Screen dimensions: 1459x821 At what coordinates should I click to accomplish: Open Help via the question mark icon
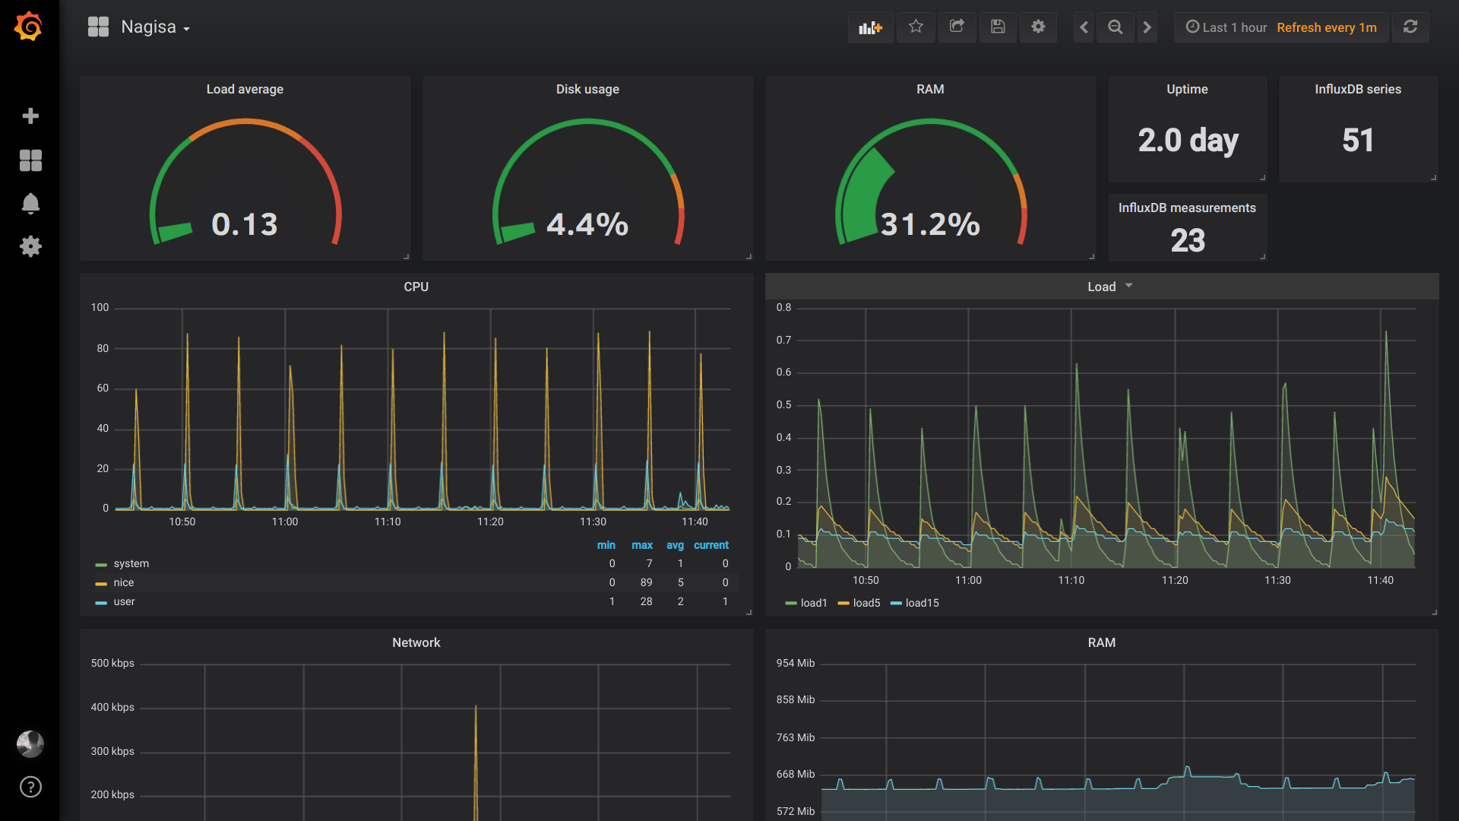click(x=30, y=787)
